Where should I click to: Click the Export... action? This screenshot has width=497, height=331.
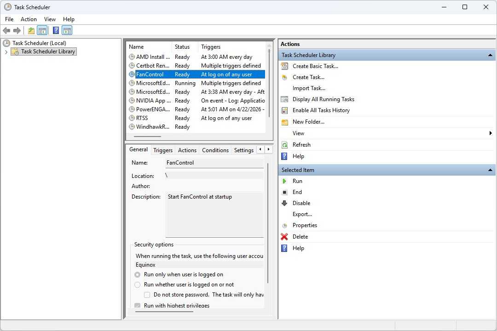[302, 214]
